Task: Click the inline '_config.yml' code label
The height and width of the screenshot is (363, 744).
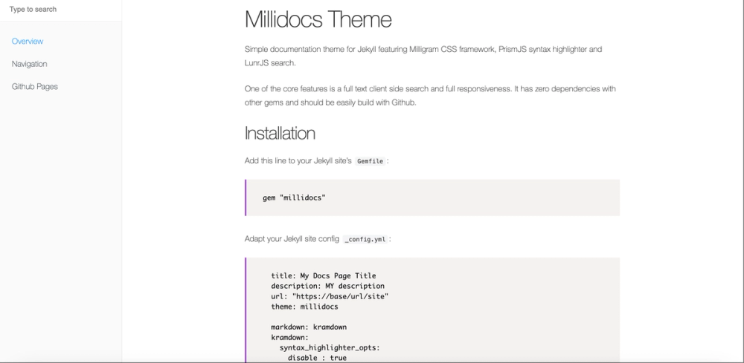Action: point(365,239)
